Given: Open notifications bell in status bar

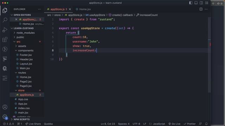Looking at the screenshot, I should [x=206, y=124].
